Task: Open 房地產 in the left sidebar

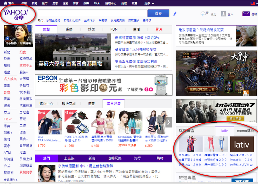Action: coord(25,112)
